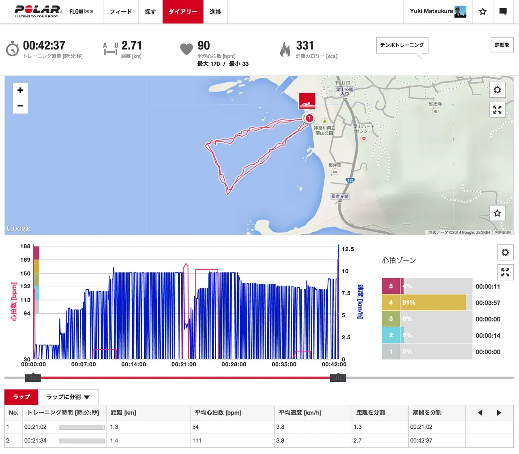519x454 pixels.
Task: Switch to the フィード tab
Action: (x=121, y=12)
